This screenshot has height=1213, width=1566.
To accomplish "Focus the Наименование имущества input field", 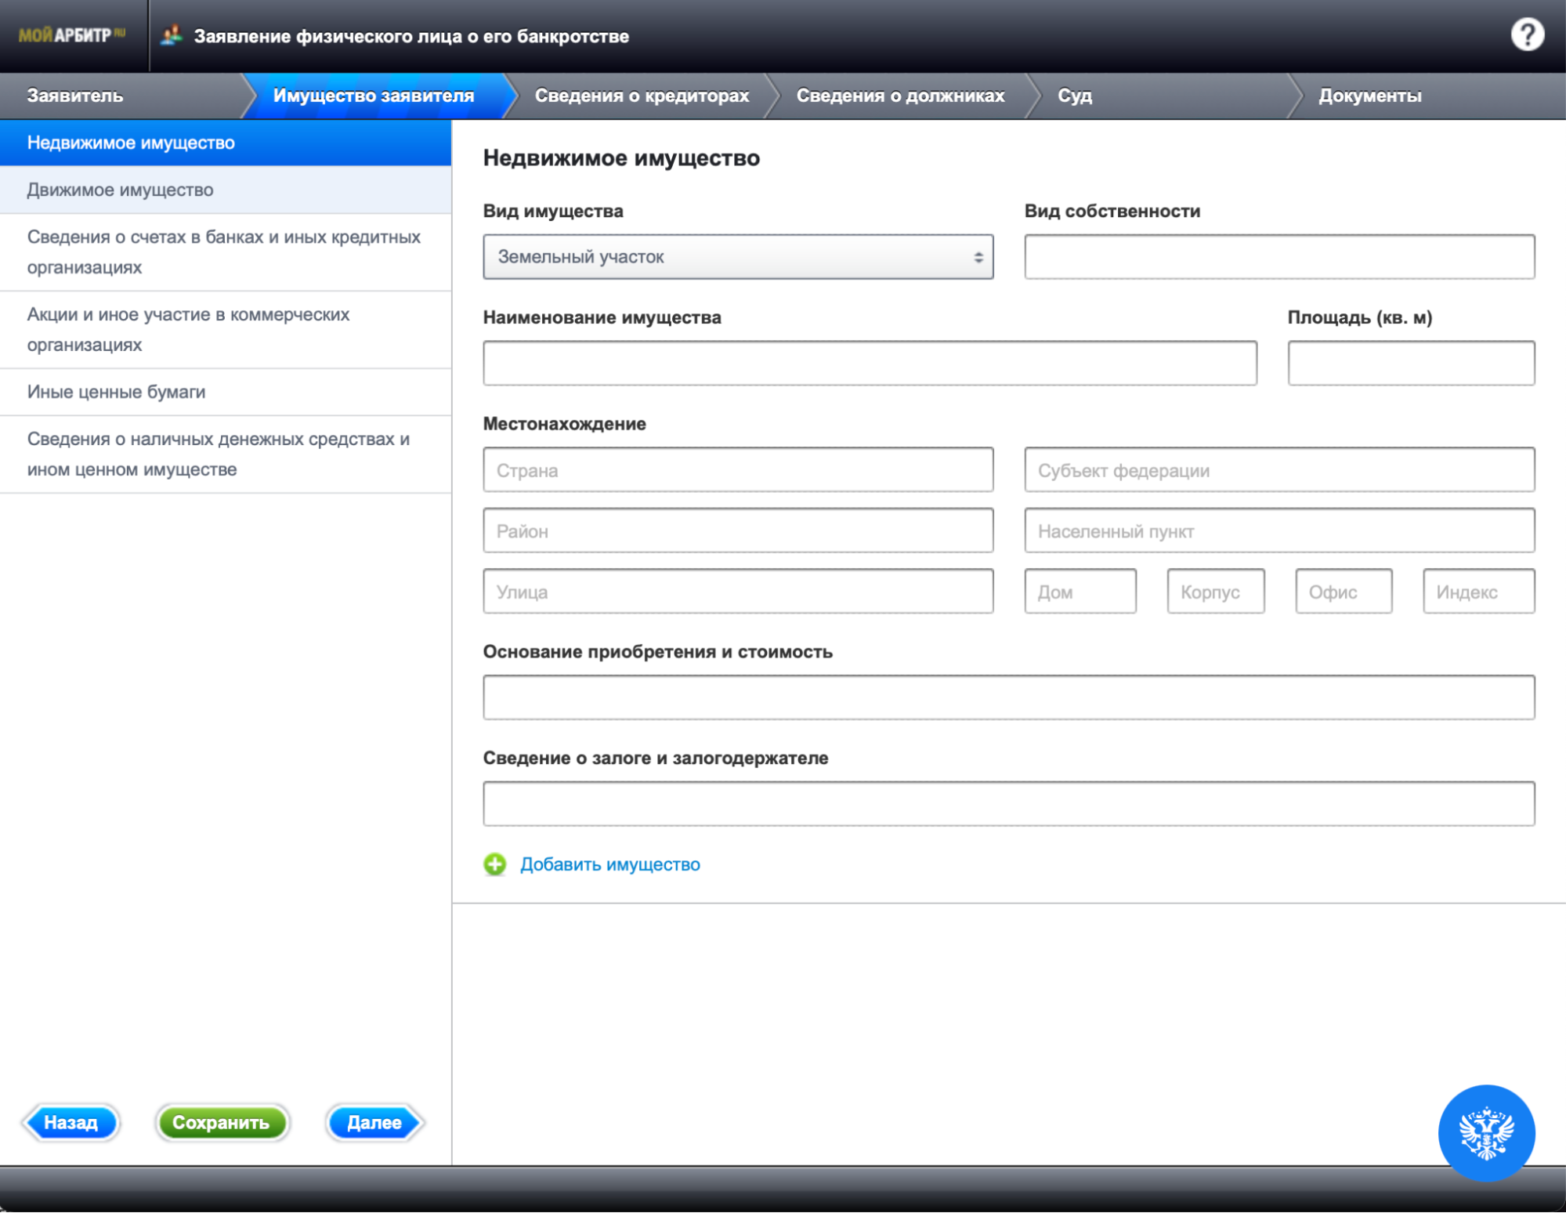I will coord(870,363).
